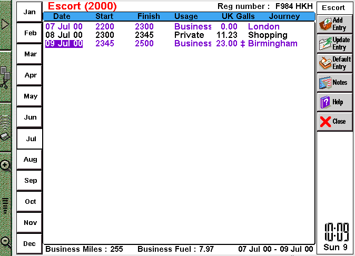Open the Sep month tab

pyautogui.click(x=29, y=180)
